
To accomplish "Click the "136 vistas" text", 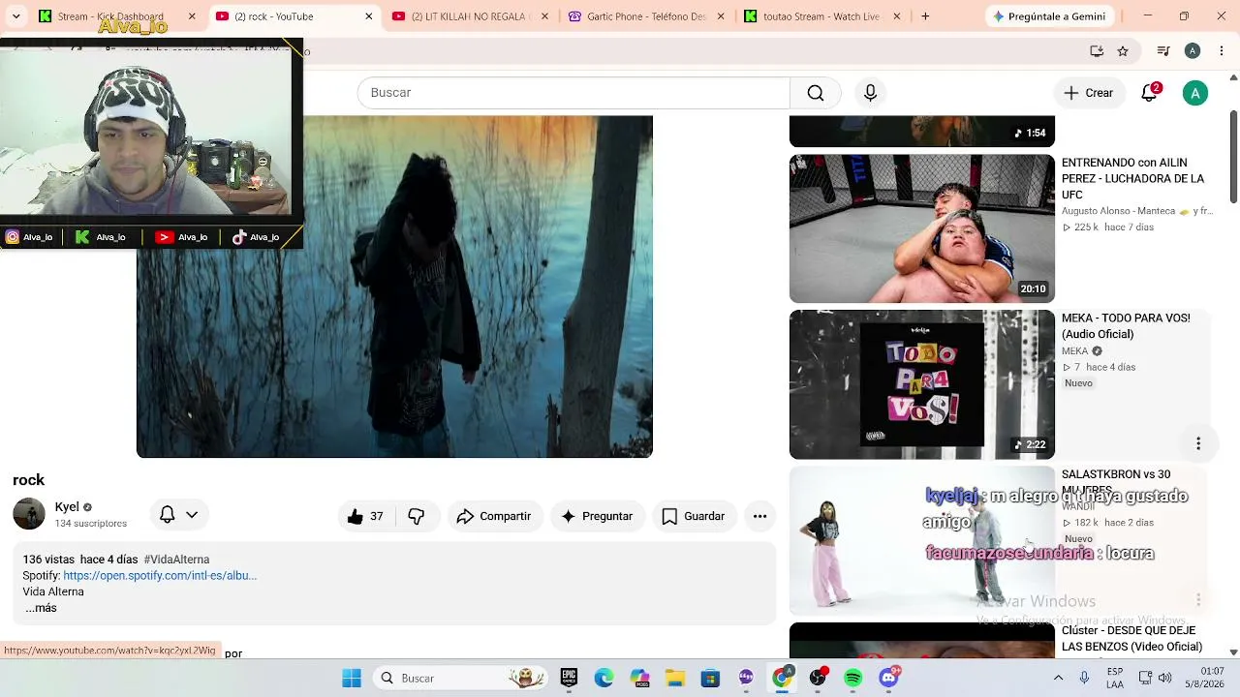I will (x=48, y=560).
